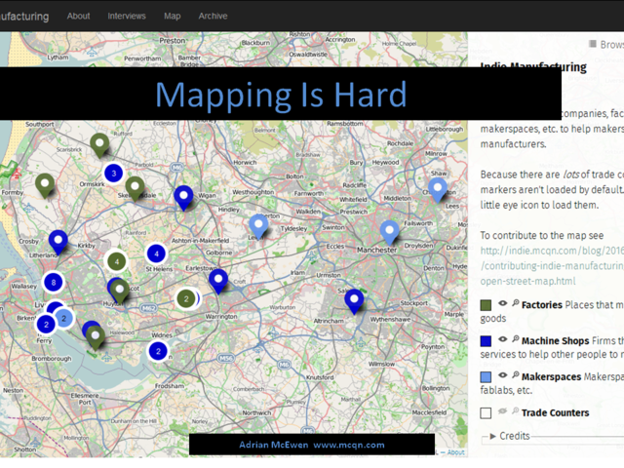Click the green factory marker at Skelmersdale
624x468 pixels.
pos(135,188)
